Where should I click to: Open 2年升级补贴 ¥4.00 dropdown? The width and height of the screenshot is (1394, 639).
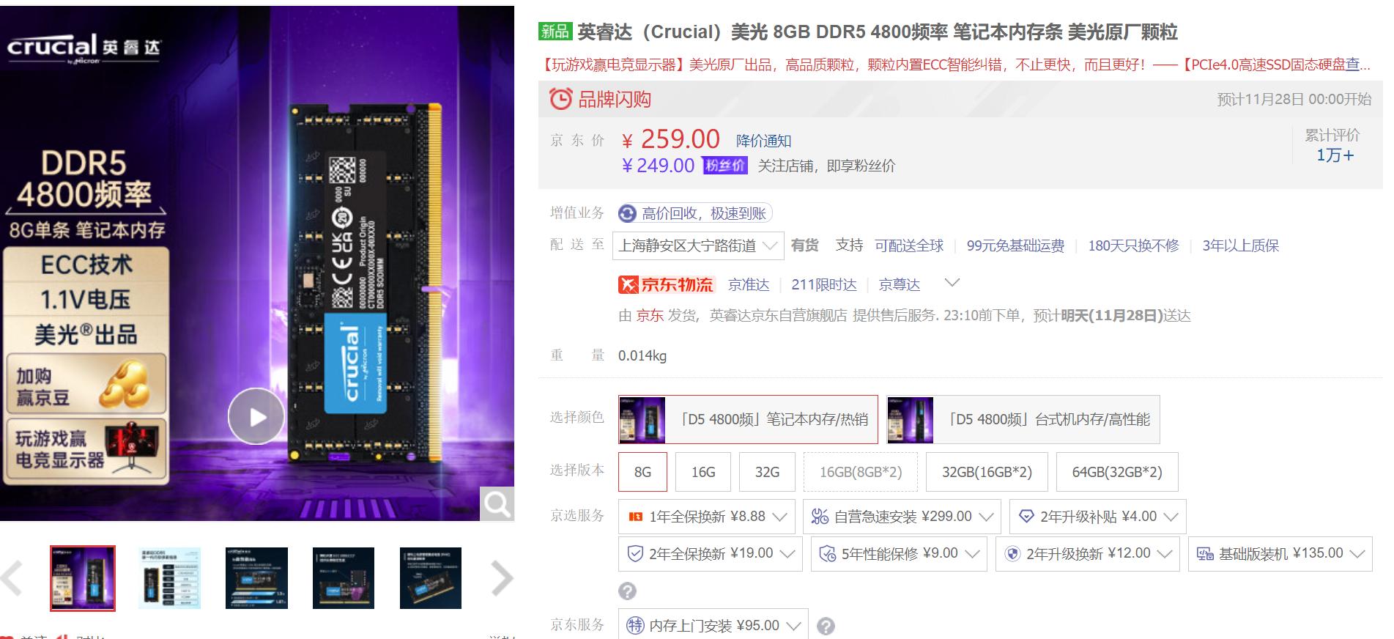pos(1097,517)
